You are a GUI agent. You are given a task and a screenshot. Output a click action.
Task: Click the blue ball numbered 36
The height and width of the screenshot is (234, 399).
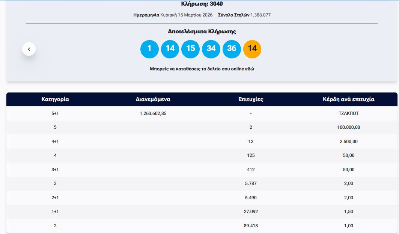[x=232, y=49]
